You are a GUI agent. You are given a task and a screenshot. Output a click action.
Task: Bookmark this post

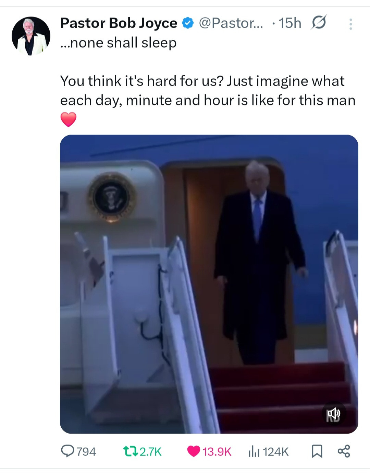point(317,451)
